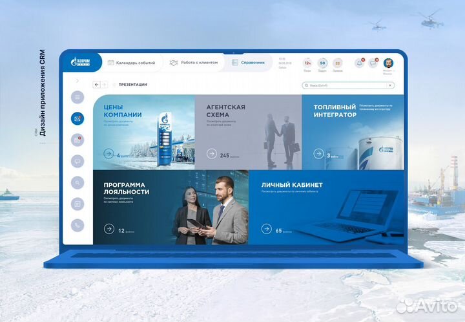Open the user profile avatar menu

pos(389,63)
